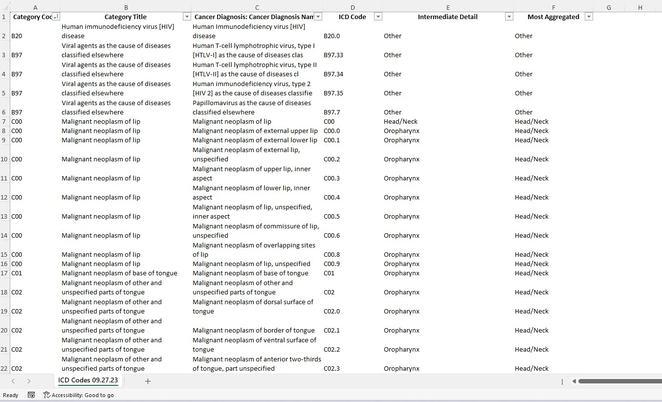Click Oropharynx cell in row 22
The image size is (662, 402).
pos(448,364)
